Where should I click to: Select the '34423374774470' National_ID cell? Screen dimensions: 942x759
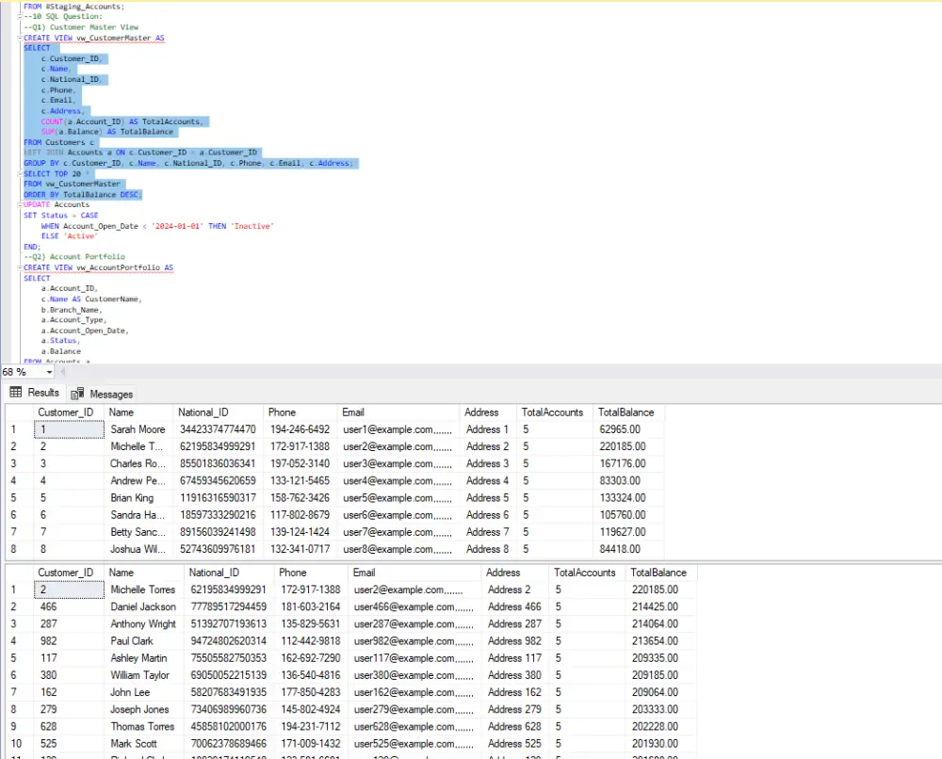(219, 429)
